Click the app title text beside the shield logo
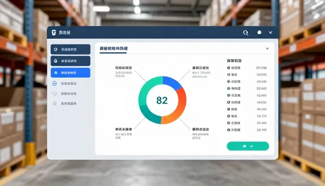 click(x=64, y=32)
